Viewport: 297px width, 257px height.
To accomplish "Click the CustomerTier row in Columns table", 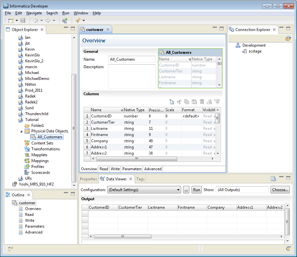I will point(149,122).
